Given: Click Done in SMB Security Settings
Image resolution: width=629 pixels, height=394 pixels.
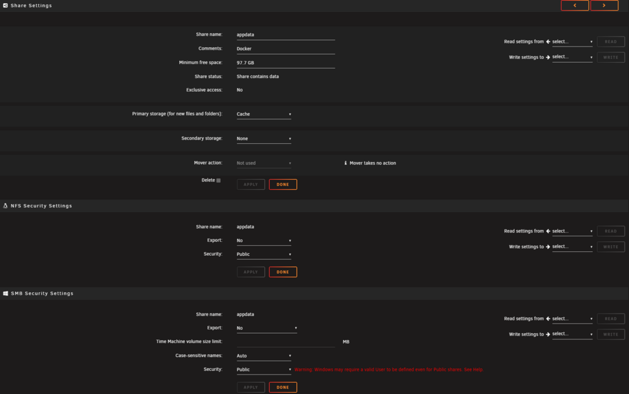Looking at the screenshot, I should click(x=283, y=387).
